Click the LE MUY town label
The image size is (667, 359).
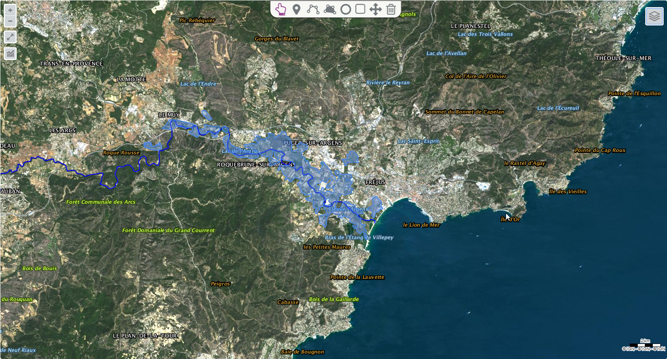point(169,115)
